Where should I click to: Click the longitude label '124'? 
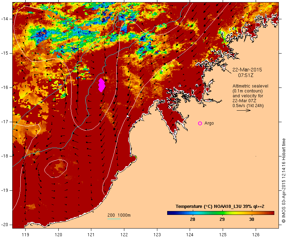tap(190, 235)
